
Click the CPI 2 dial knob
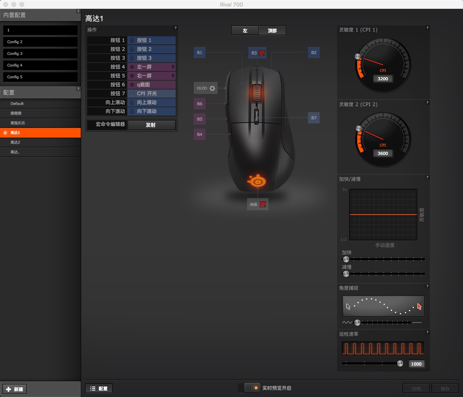358,128
